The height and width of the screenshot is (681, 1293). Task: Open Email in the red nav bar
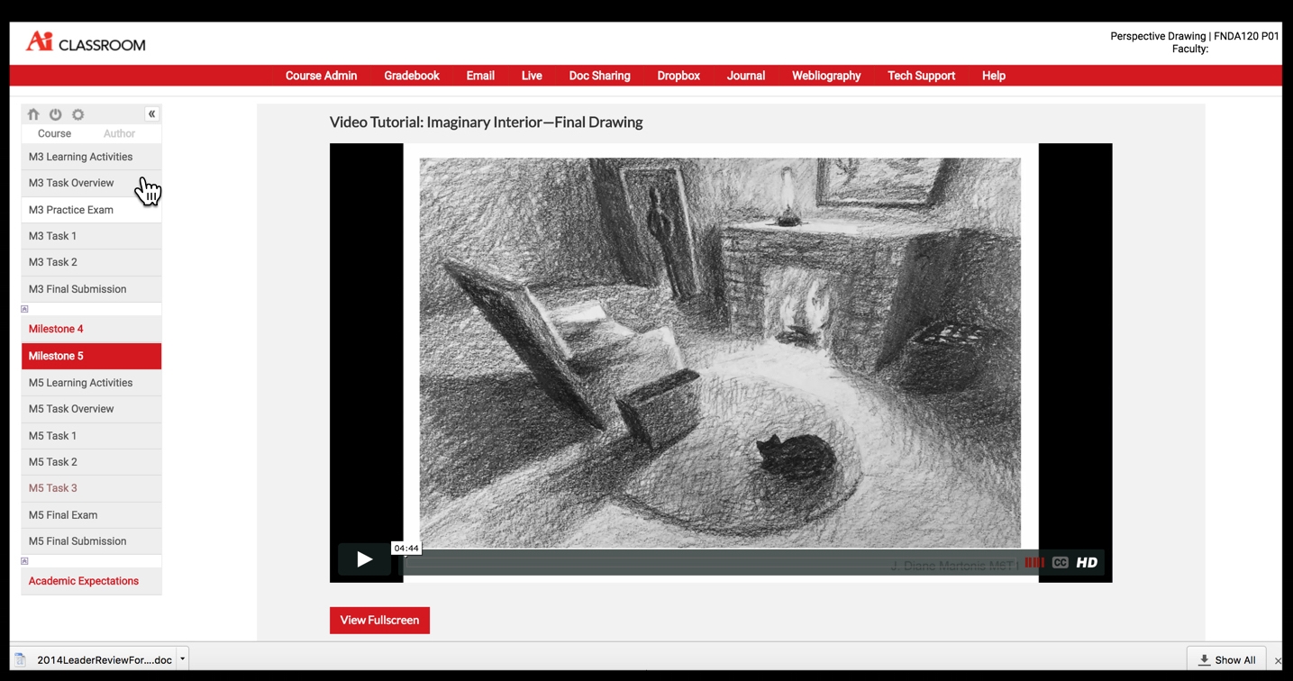(x=480, y=76)
